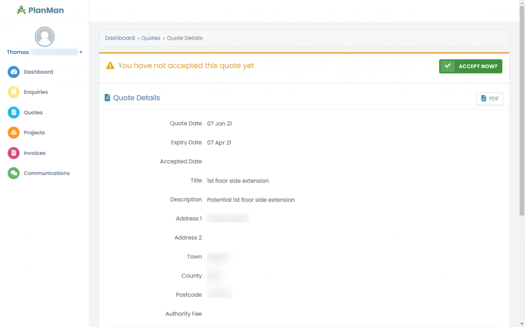Click the 'You have not accepted' warning message
525x327 pixels.
coord(186,66)
